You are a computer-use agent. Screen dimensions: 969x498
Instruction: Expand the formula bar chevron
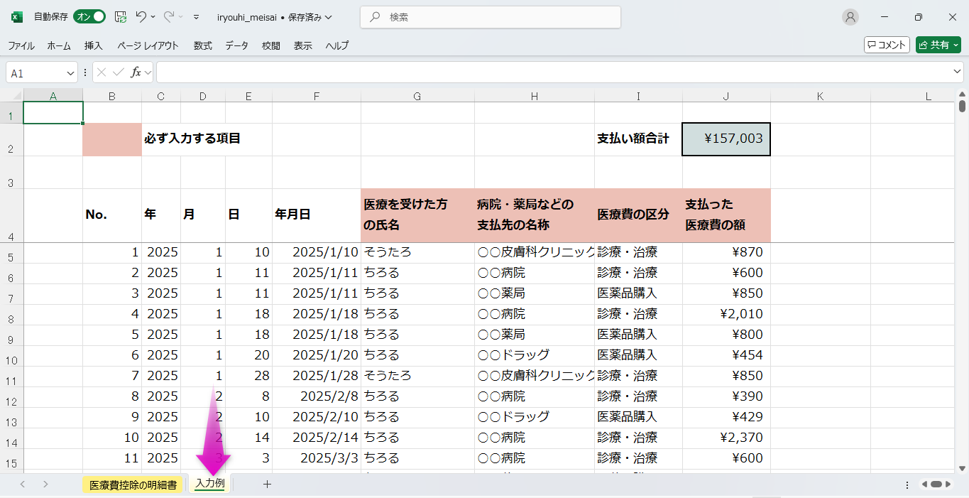[x=957, y=72]
